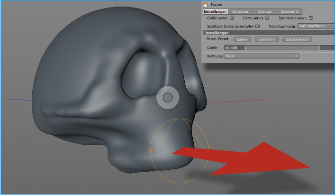Expand the Richtung dropdown set to Maus

coord(261,56)
